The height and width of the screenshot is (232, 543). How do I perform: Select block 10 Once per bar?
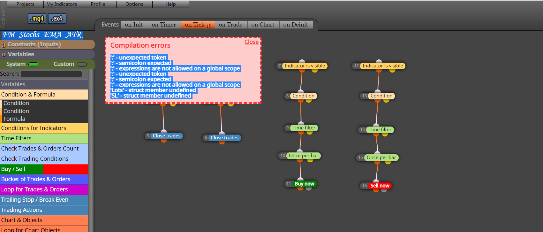(304, 156)
